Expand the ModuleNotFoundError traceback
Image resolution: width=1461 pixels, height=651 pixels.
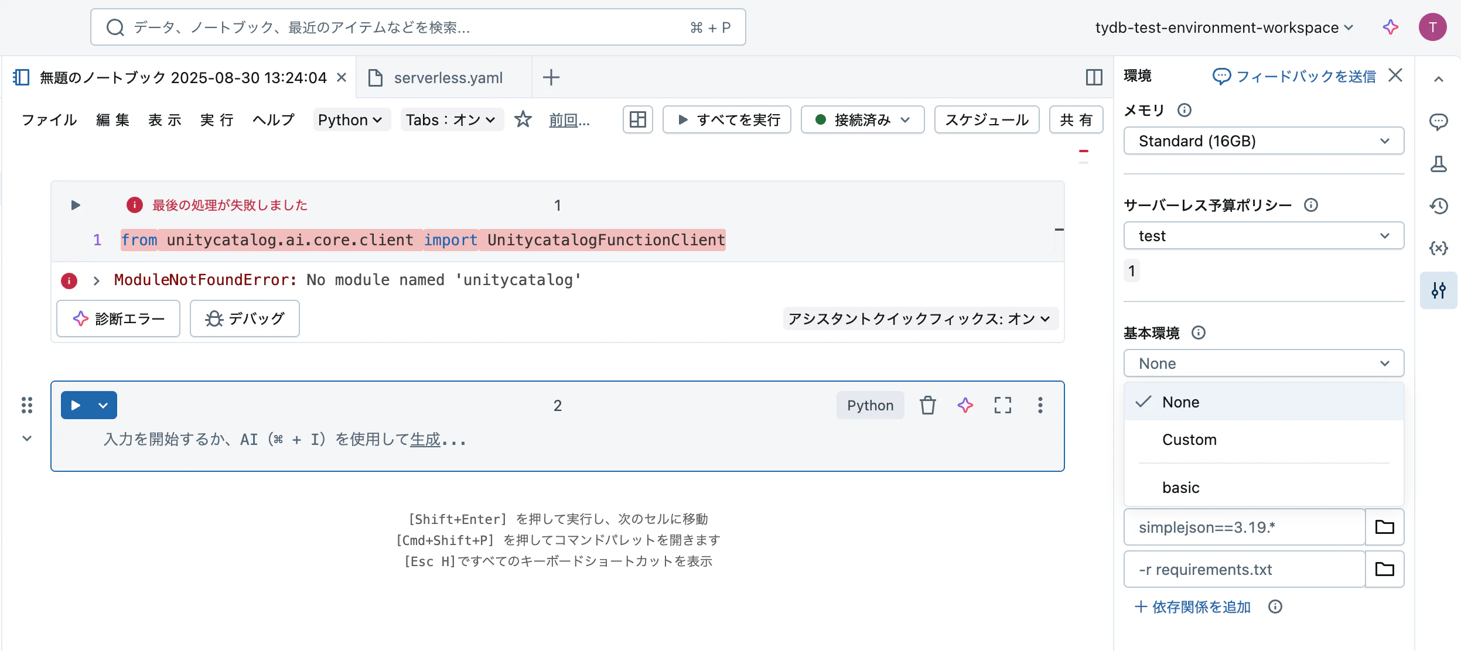point(97,280)
